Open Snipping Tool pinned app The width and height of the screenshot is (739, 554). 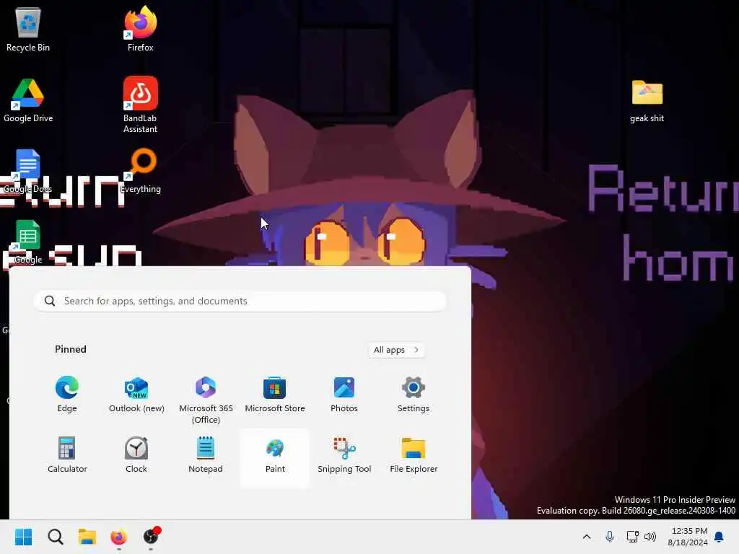tap(344, 455)
